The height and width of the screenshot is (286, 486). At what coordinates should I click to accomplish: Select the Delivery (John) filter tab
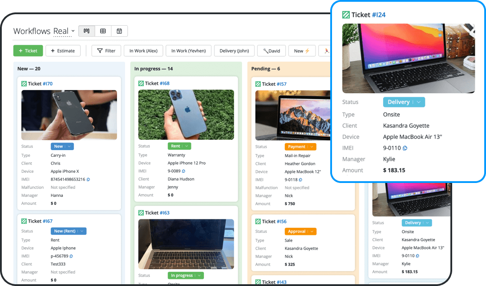(x=234, y=50)
